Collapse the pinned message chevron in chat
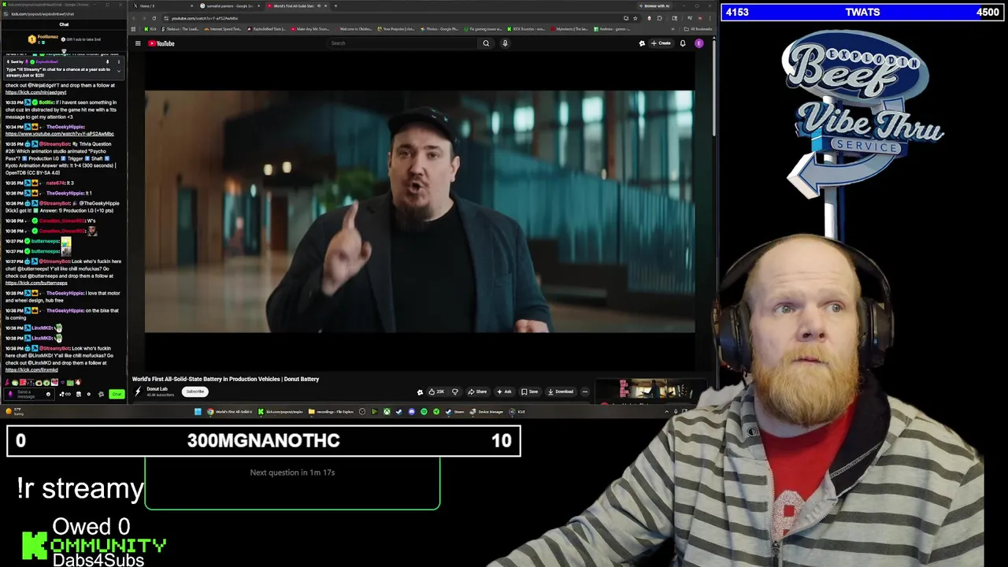 pyautogui.click(x=119, y=71)
